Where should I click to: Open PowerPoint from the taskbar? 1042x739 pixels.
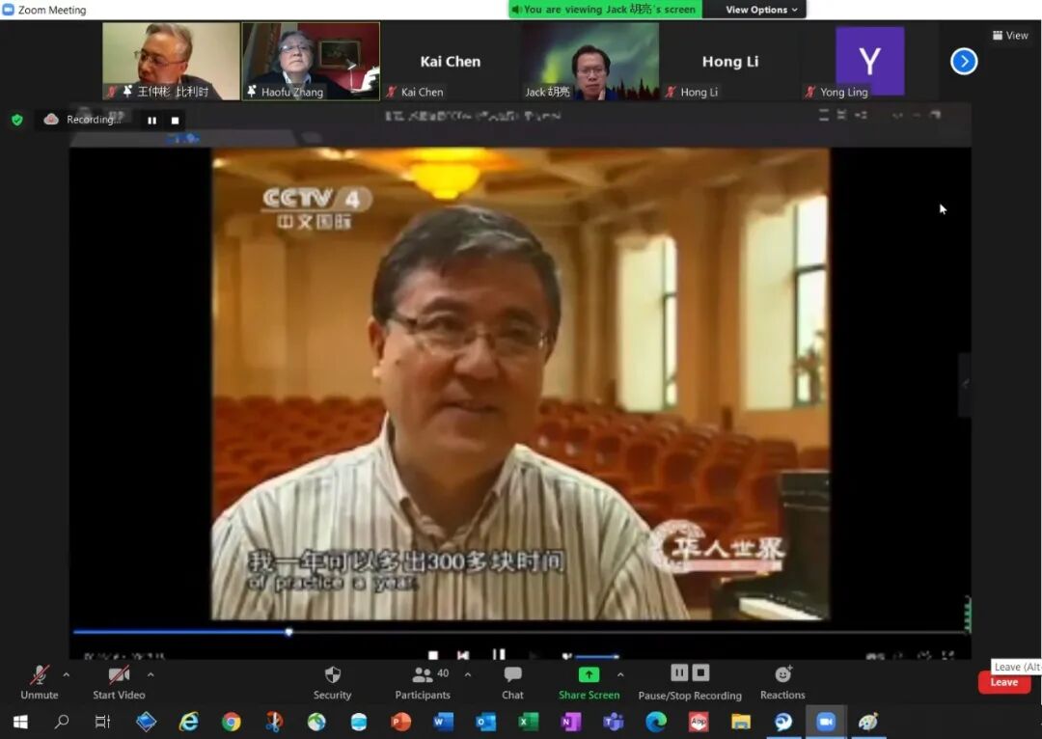click(x=401, y=722)
